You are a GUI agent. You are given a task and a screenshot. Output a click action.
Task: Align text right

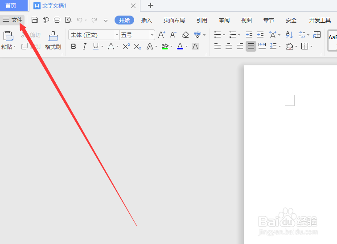coord(240,46)
